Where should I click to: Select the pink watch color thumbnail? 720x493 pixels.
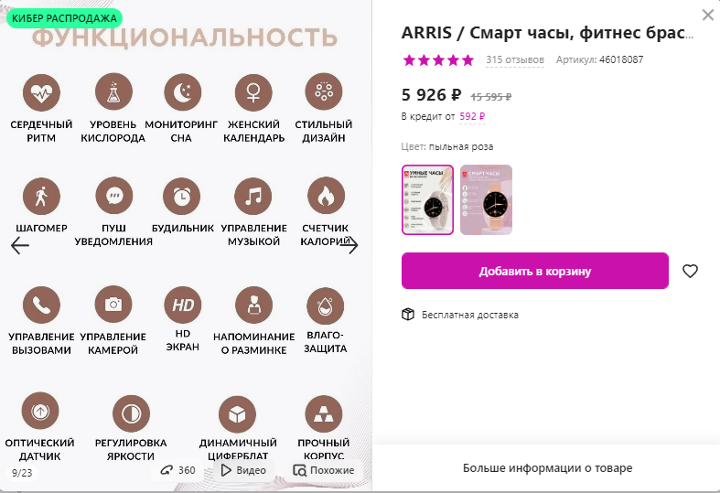486,199
